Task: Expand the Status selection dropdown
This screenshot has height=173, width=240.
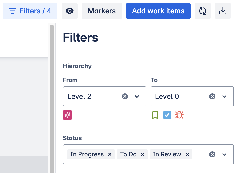Action: click(x=224, y=154)
